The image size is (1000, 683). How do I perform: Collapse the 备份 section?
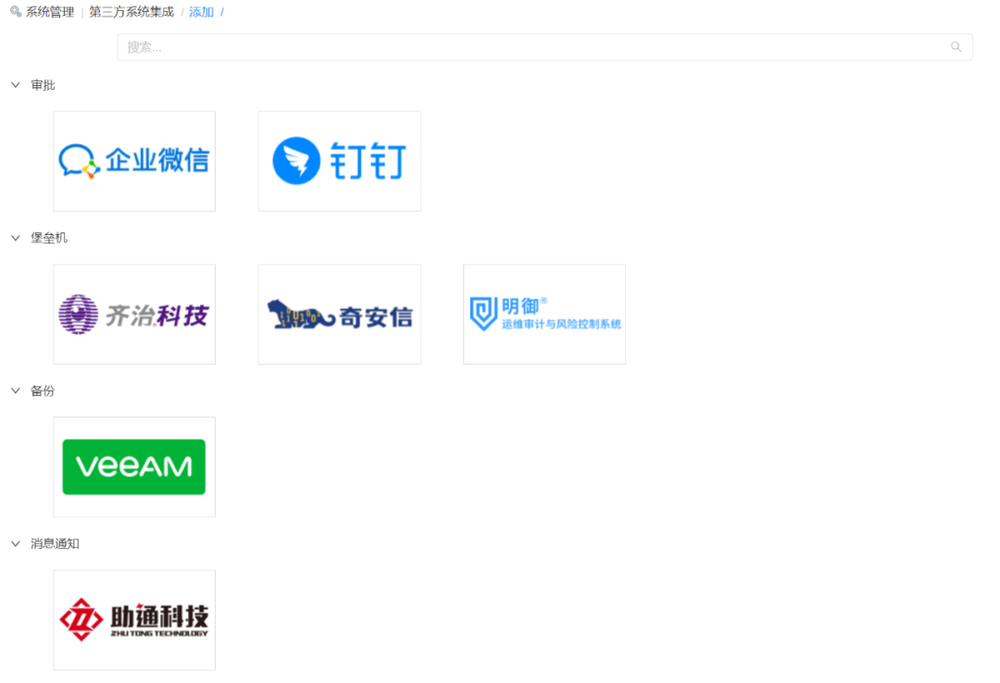coord(15,391)
